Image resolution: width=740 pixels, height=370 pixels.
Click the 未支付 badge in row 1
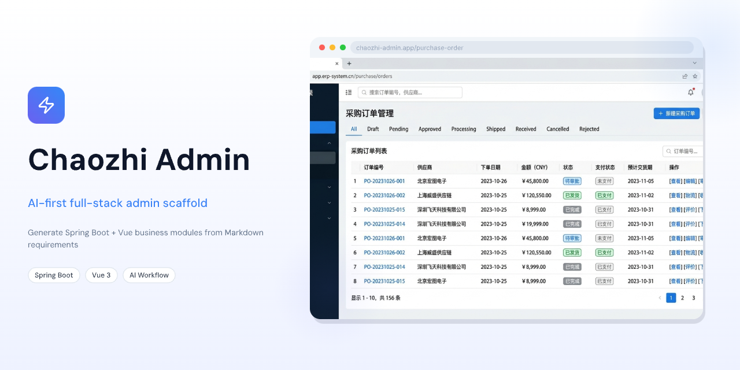[x=604, y=181]
